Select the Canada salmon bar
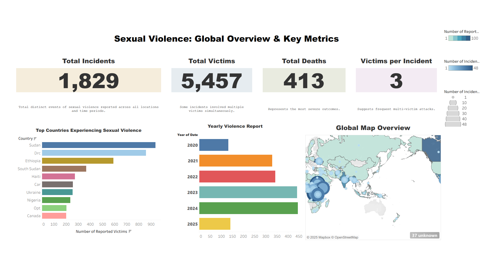 [54, 216]
